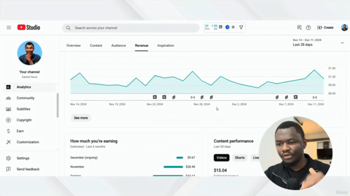Open the Community sidebar item
Image resolution: width=350 pixels, height=196 pixels.
[x=30, y=98]
